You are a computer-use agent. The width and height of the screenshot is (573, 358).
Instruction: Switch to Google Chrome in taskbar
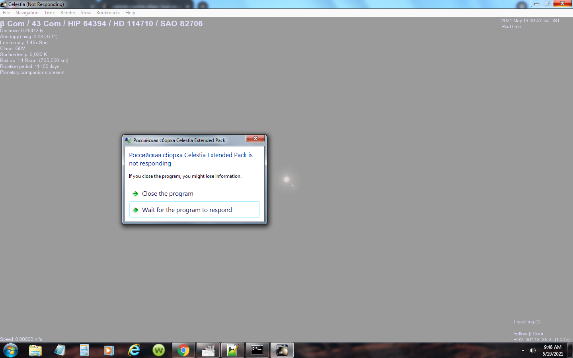coord(183,350)
